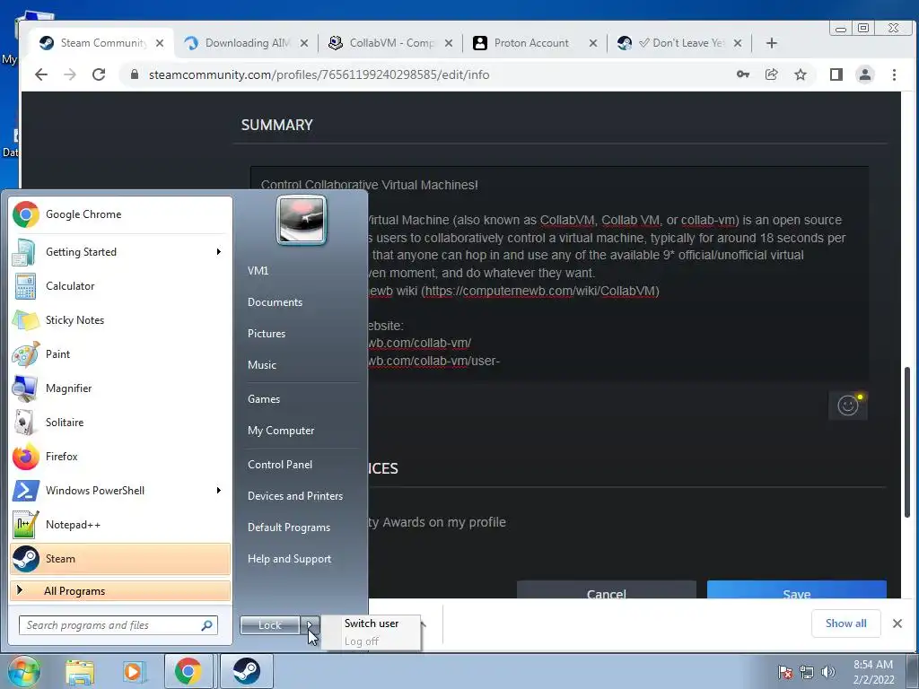This screenshot has height=689, width=919.
Task: Click Search programs and files box
Action: tap(118, 625)
